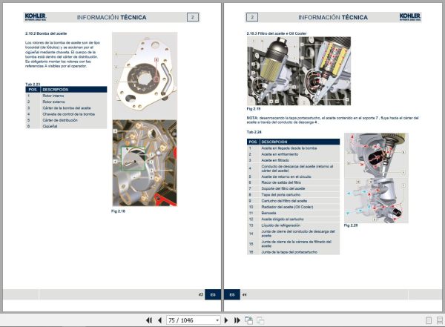This screenshot has height=327, width=445.
Task: Go to the previous page arrow
Action: pos(159,320)
